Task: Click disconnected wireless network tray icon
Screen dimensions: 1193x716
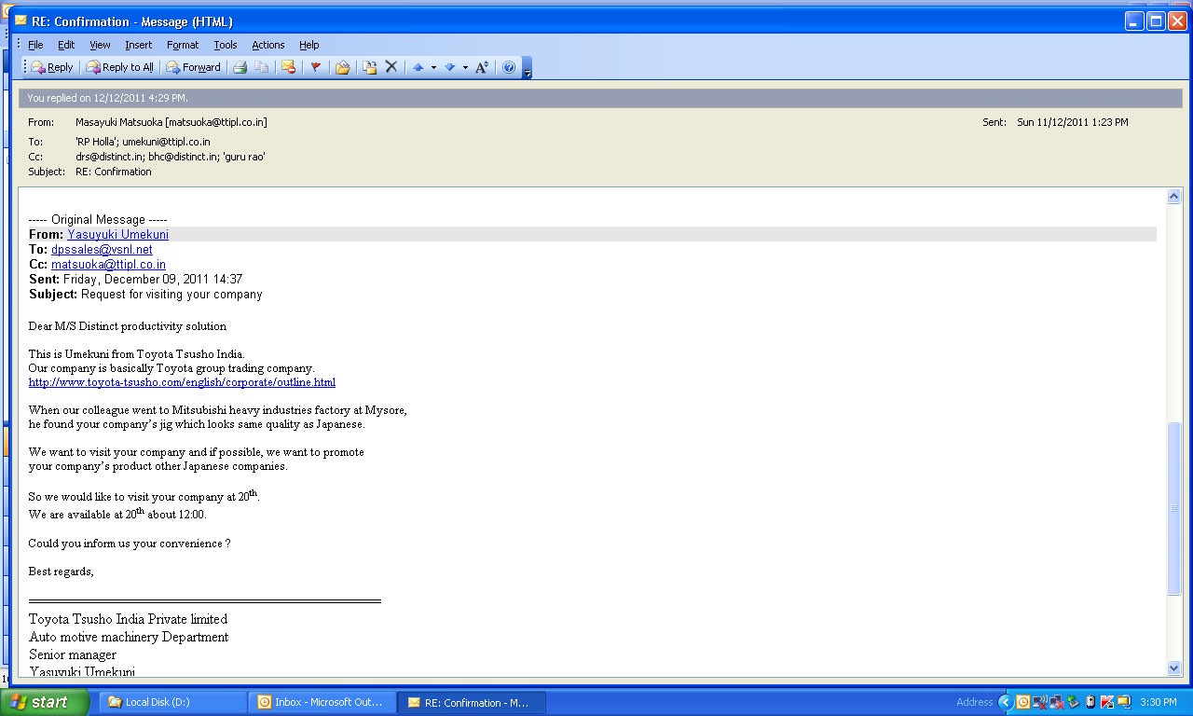Action: [x=1040, y=702]
